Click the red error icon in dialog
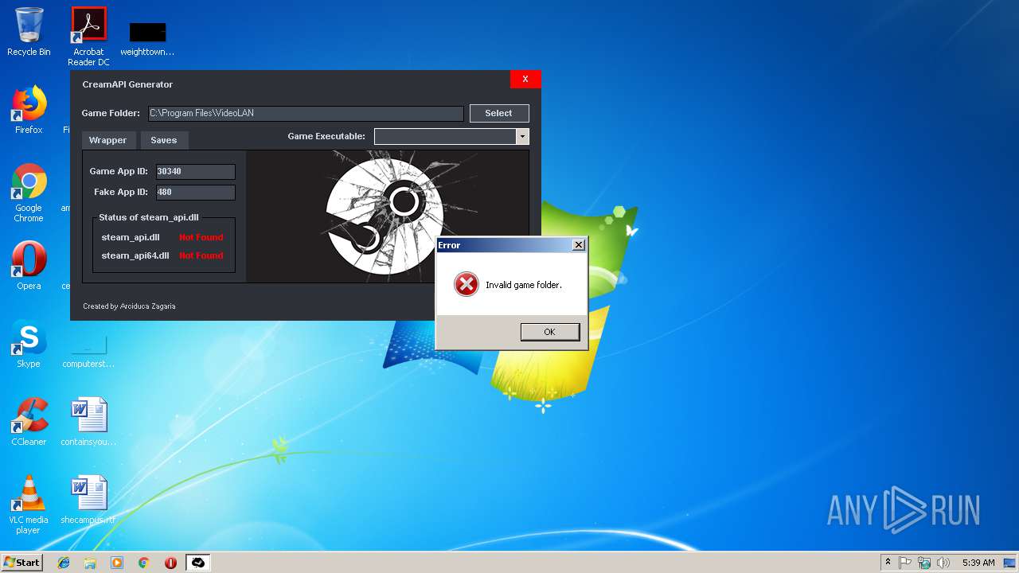This screenshot has width=1019, height=573. [x=467, y=284]
